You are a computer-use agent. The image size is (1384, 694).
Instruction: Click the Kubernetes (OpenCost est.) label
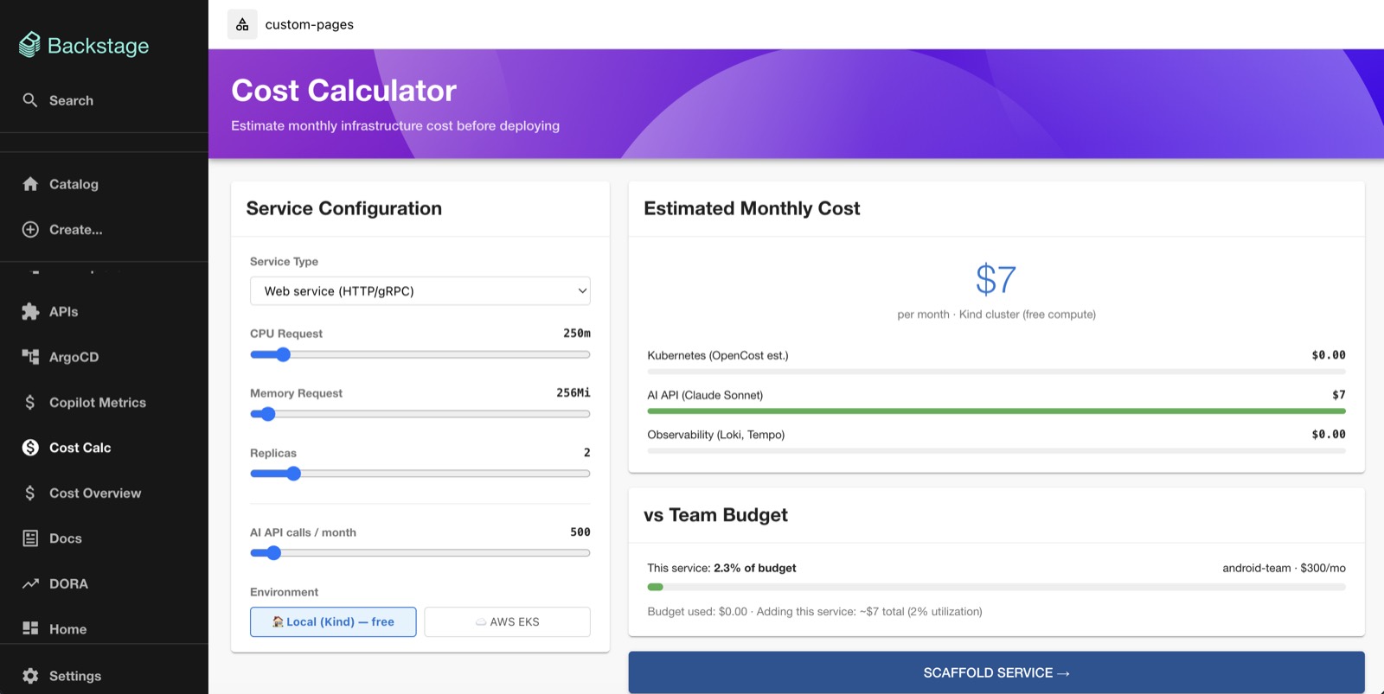pos(718,355)
